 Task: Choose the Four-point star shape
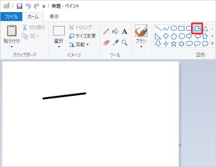(166, 44)
